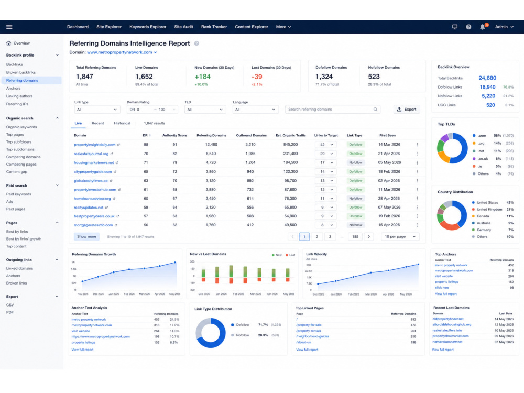Collapse the Outgoing links section
This screenshot has height=393, width=524.
[57, 260]
